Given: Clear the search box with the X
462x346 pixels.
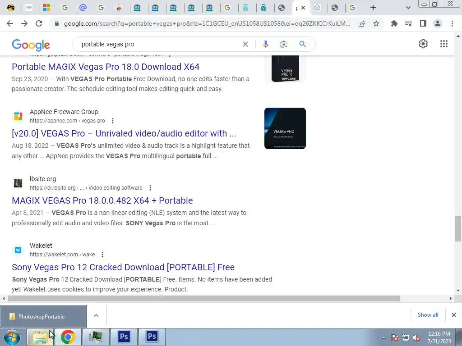Looking at the screenshot, I should [245, 44].
